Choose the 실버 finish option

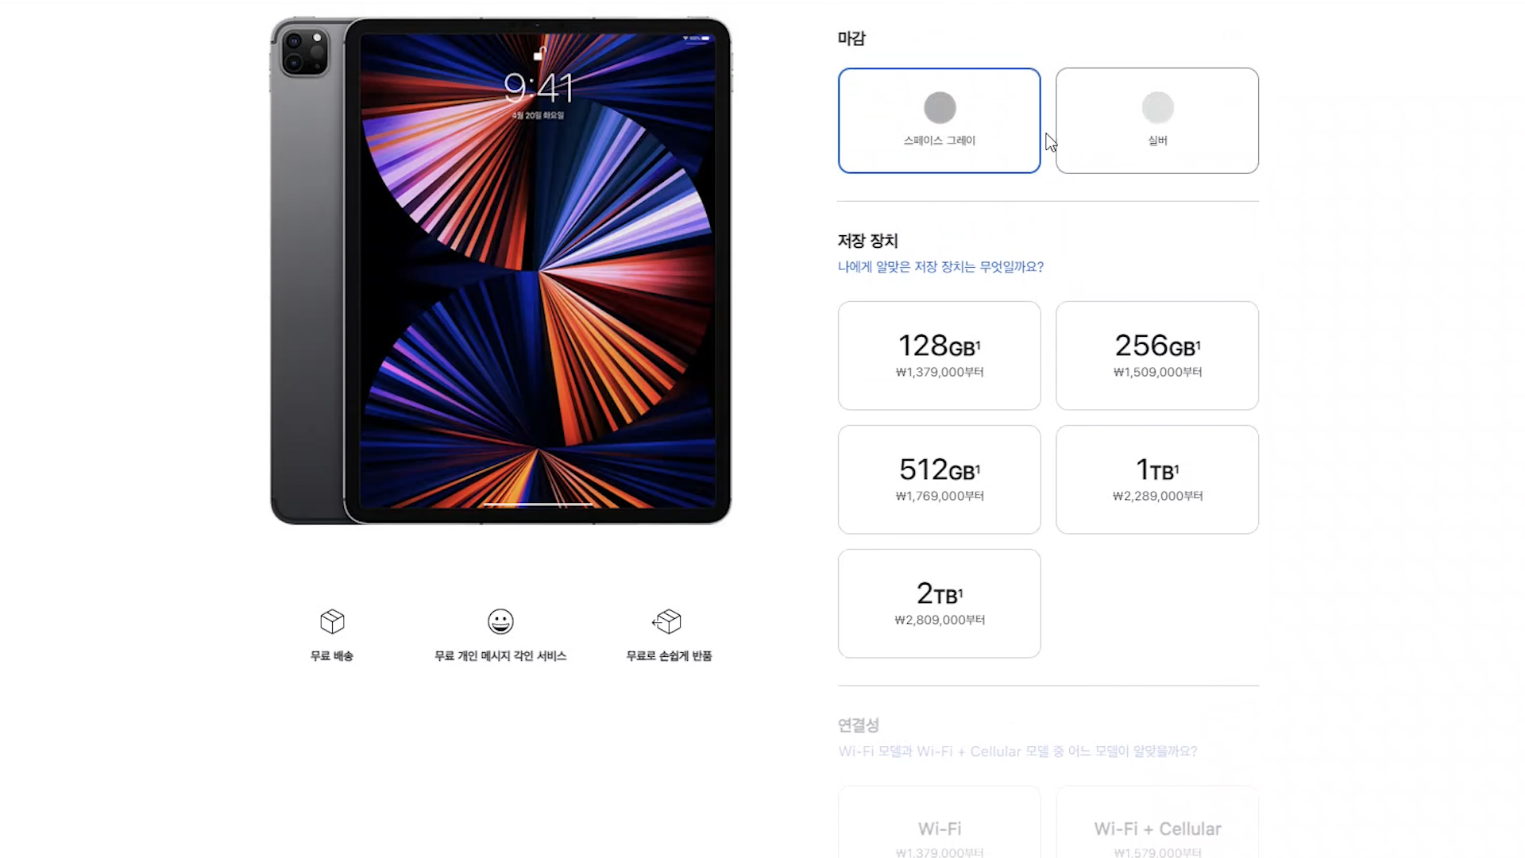point(1157,121)
